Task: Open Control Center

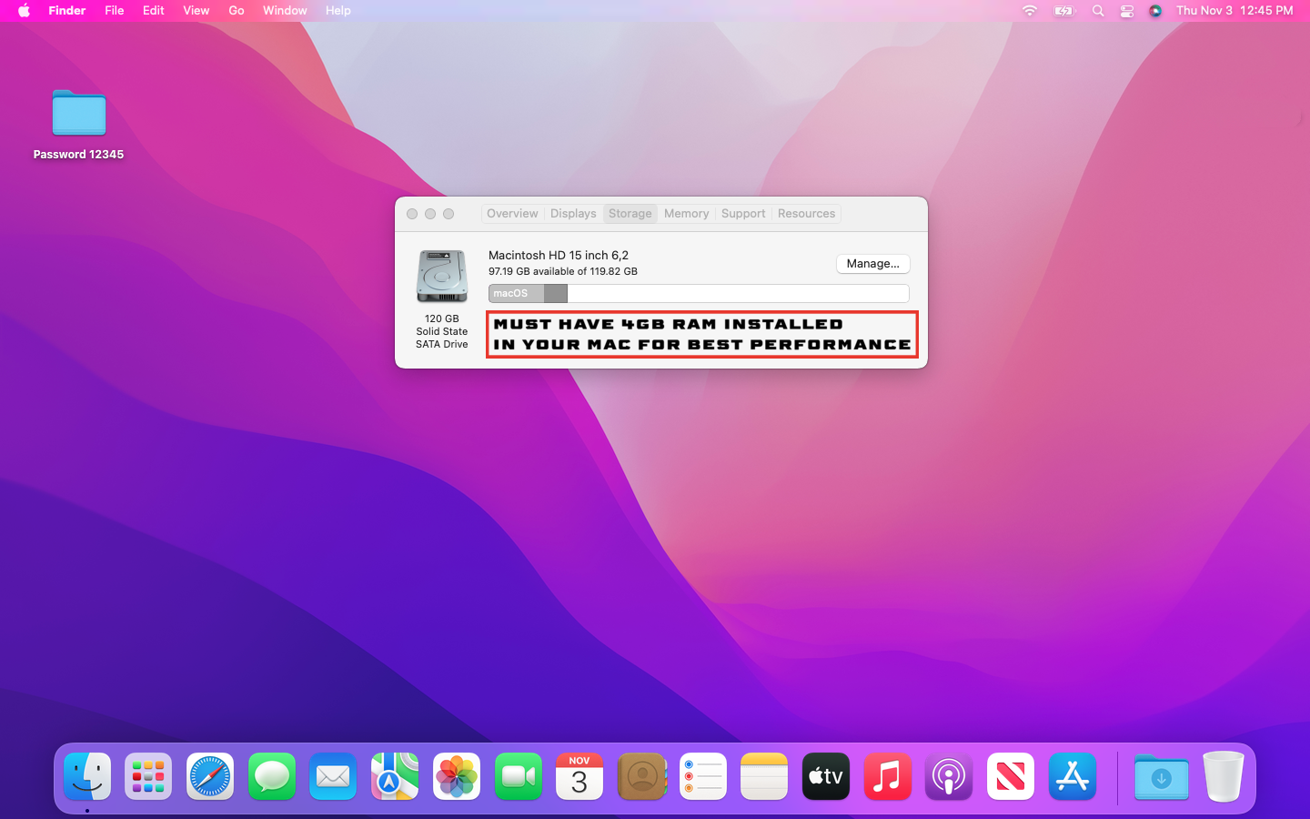Action: point(1127,11)
